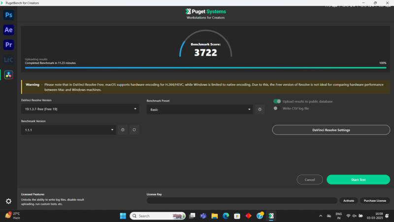
Task: Open the Get Help app on taskbar
Action: pyautogui.click(x=260, y=216)
